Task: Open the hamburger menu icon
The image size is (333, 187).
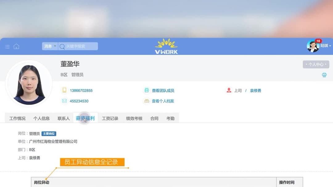Action: coord(7,46)
